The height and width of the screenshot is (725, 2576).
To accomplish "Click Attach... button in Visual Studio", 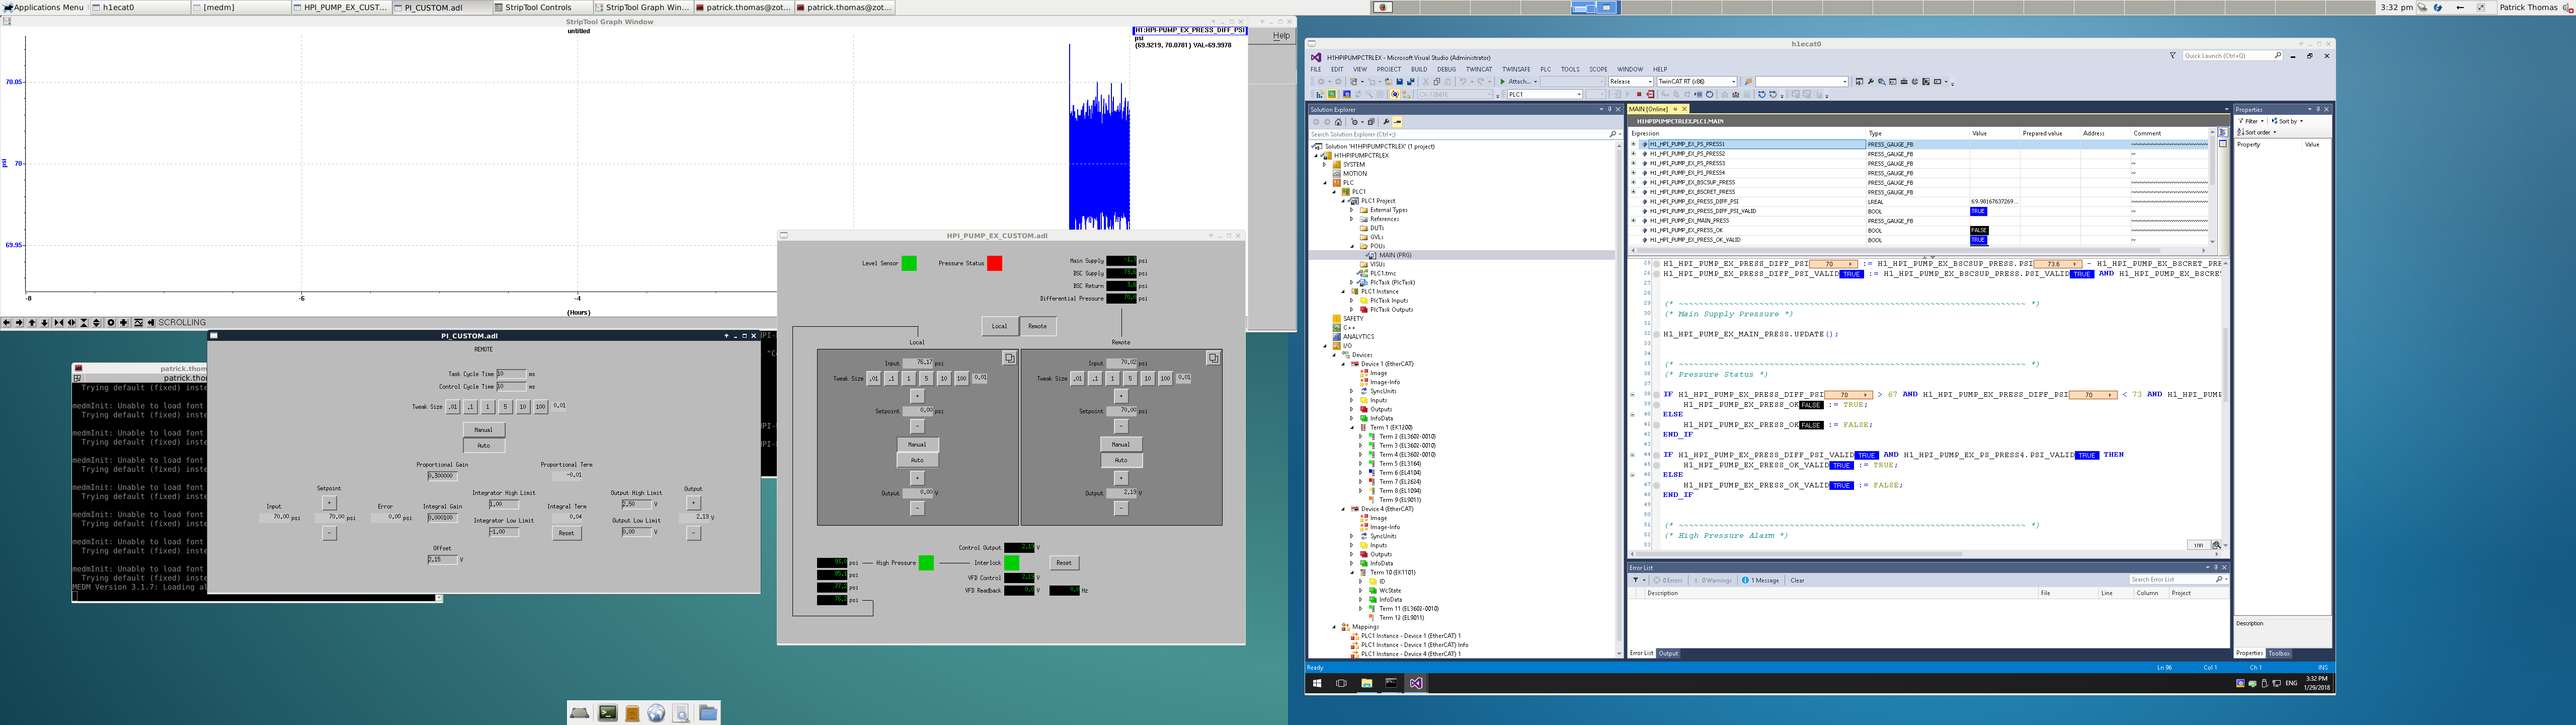I will click(x=1519, y=81).
